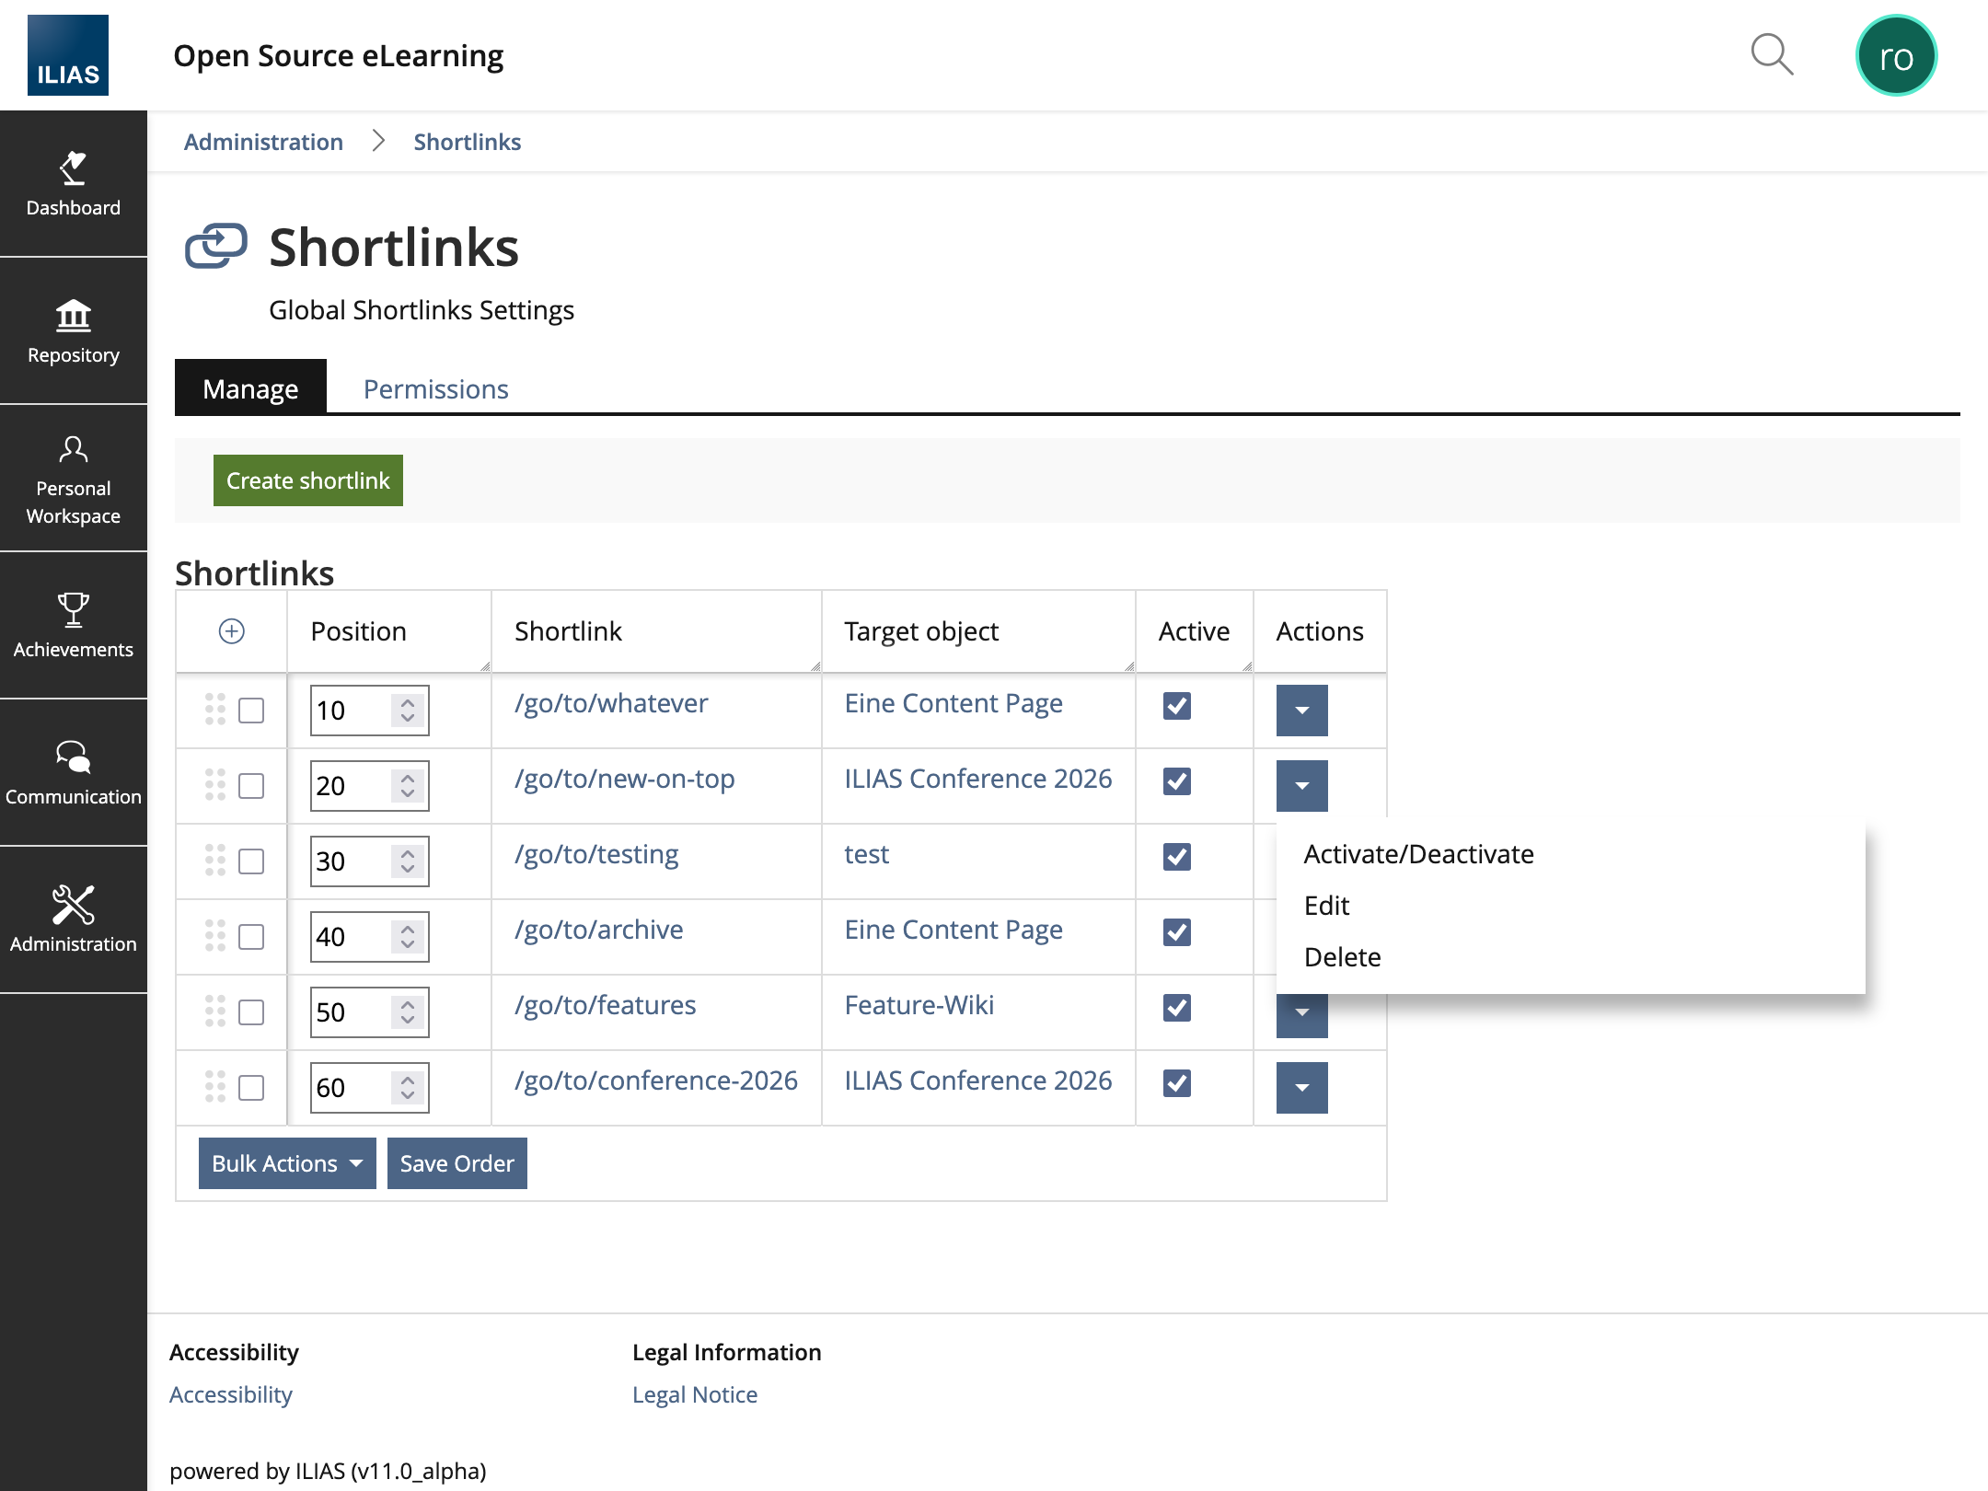This screenshot has width=1988, height=1491.
Task: Open actions dropdown for /go/to/whatever
Action: point(1301,711)
